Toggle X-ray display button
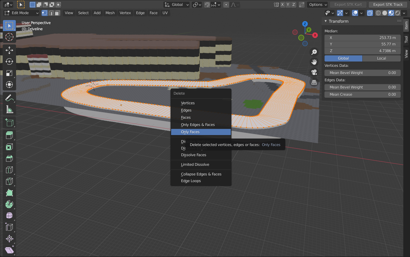Viewport: 410px width, 257px height. [x=370, y=13]
